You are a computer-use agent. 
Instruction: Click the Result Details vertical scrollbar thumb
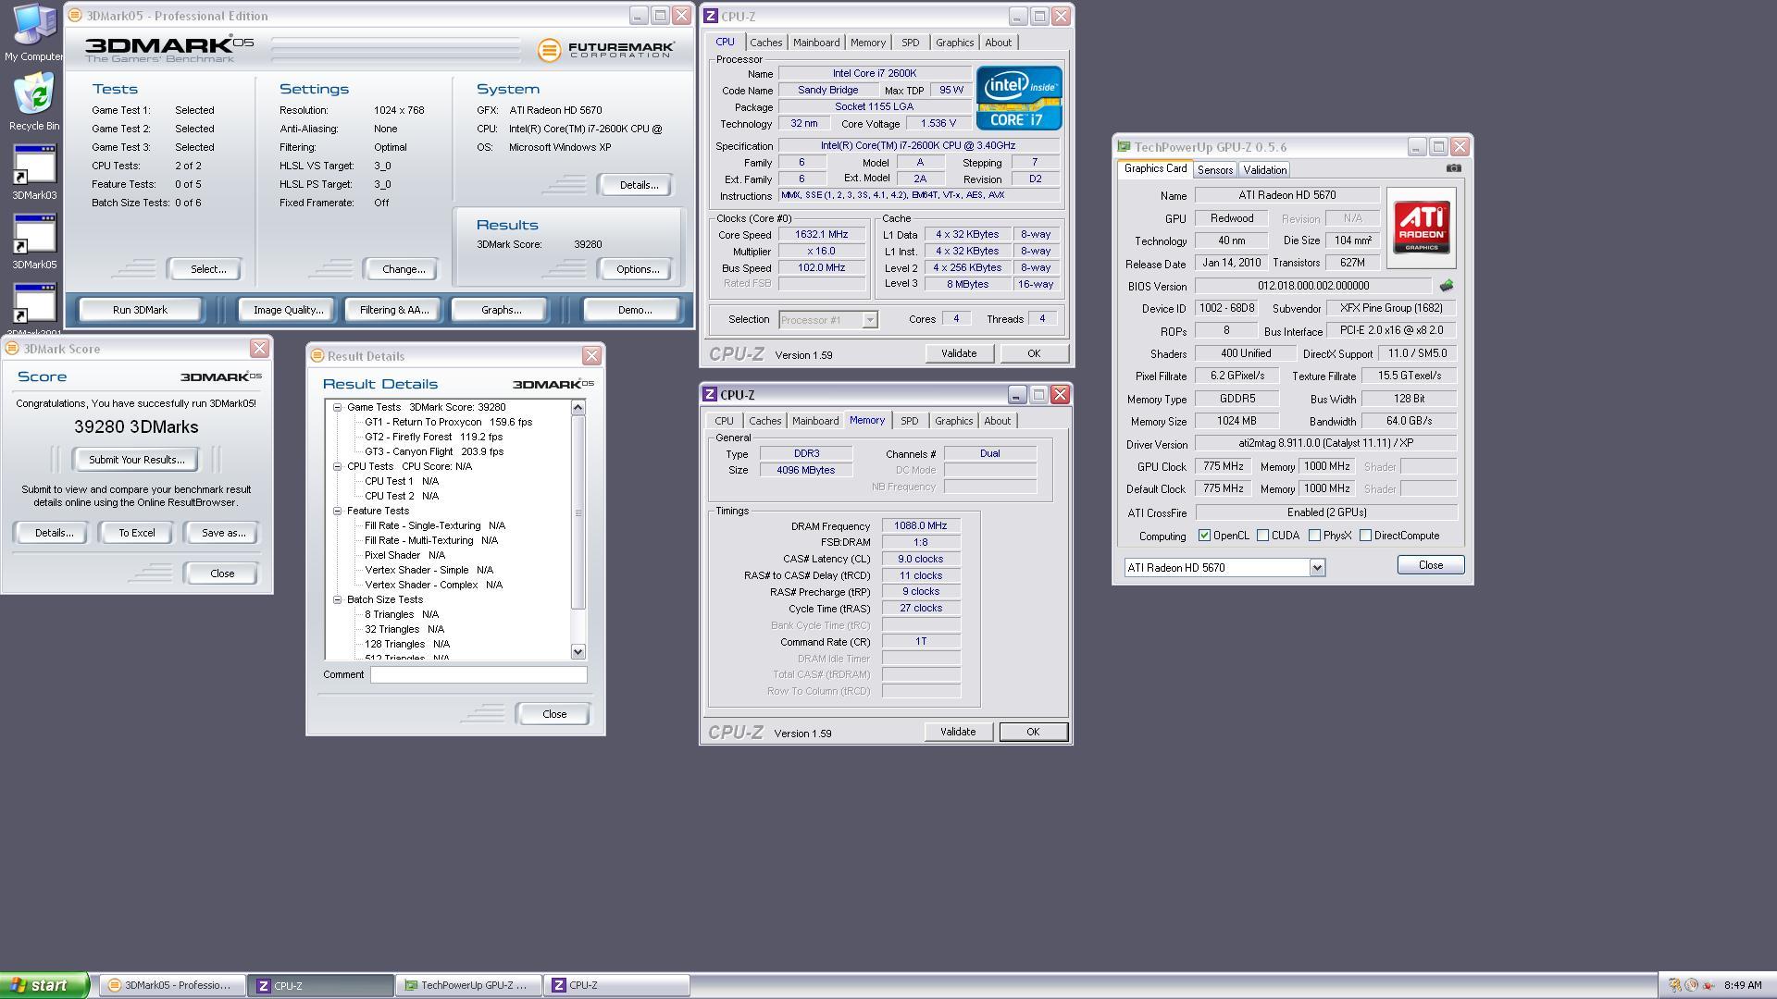point(578,512)
